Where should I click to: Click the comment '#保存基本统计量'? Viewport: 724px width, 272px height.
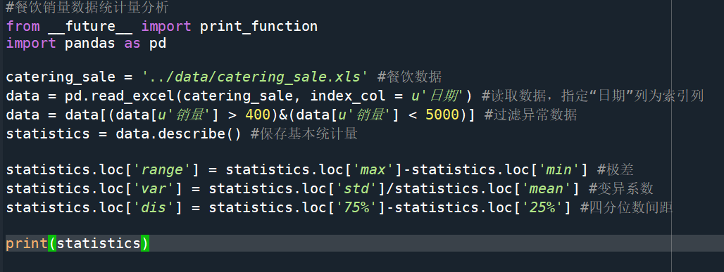tap(304, 134)
